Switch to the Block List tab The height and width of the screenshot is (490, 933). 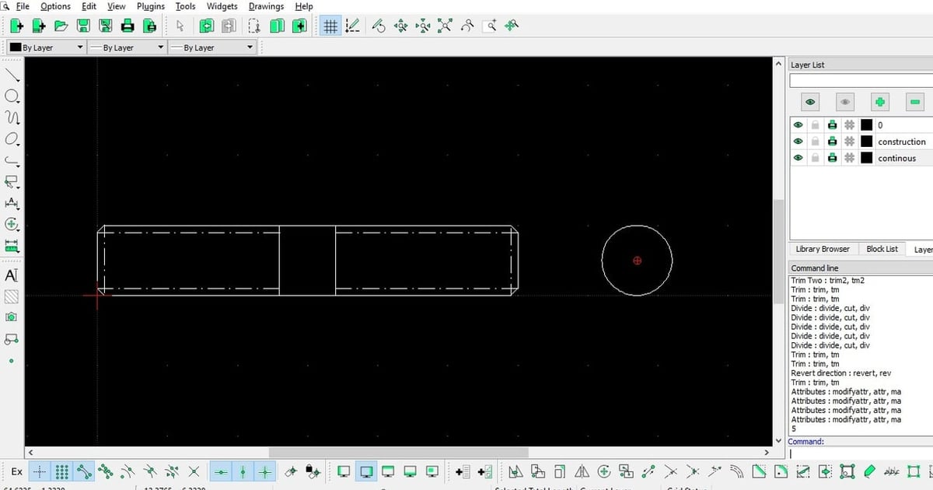tap(882, 249)
